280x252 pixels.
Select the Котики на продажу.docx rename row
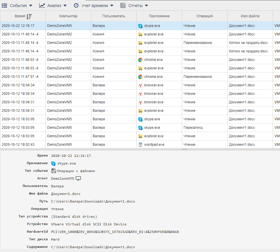(248, 43)
